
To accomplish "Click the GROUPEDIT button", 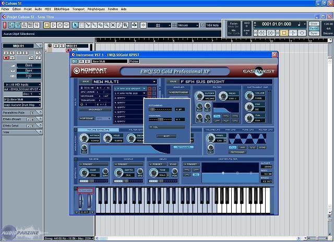I will tap(95, 110).
